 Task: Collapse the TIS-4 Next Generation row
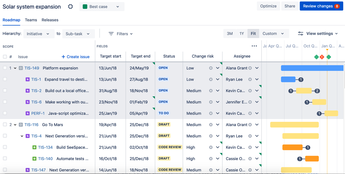(22, 136)
